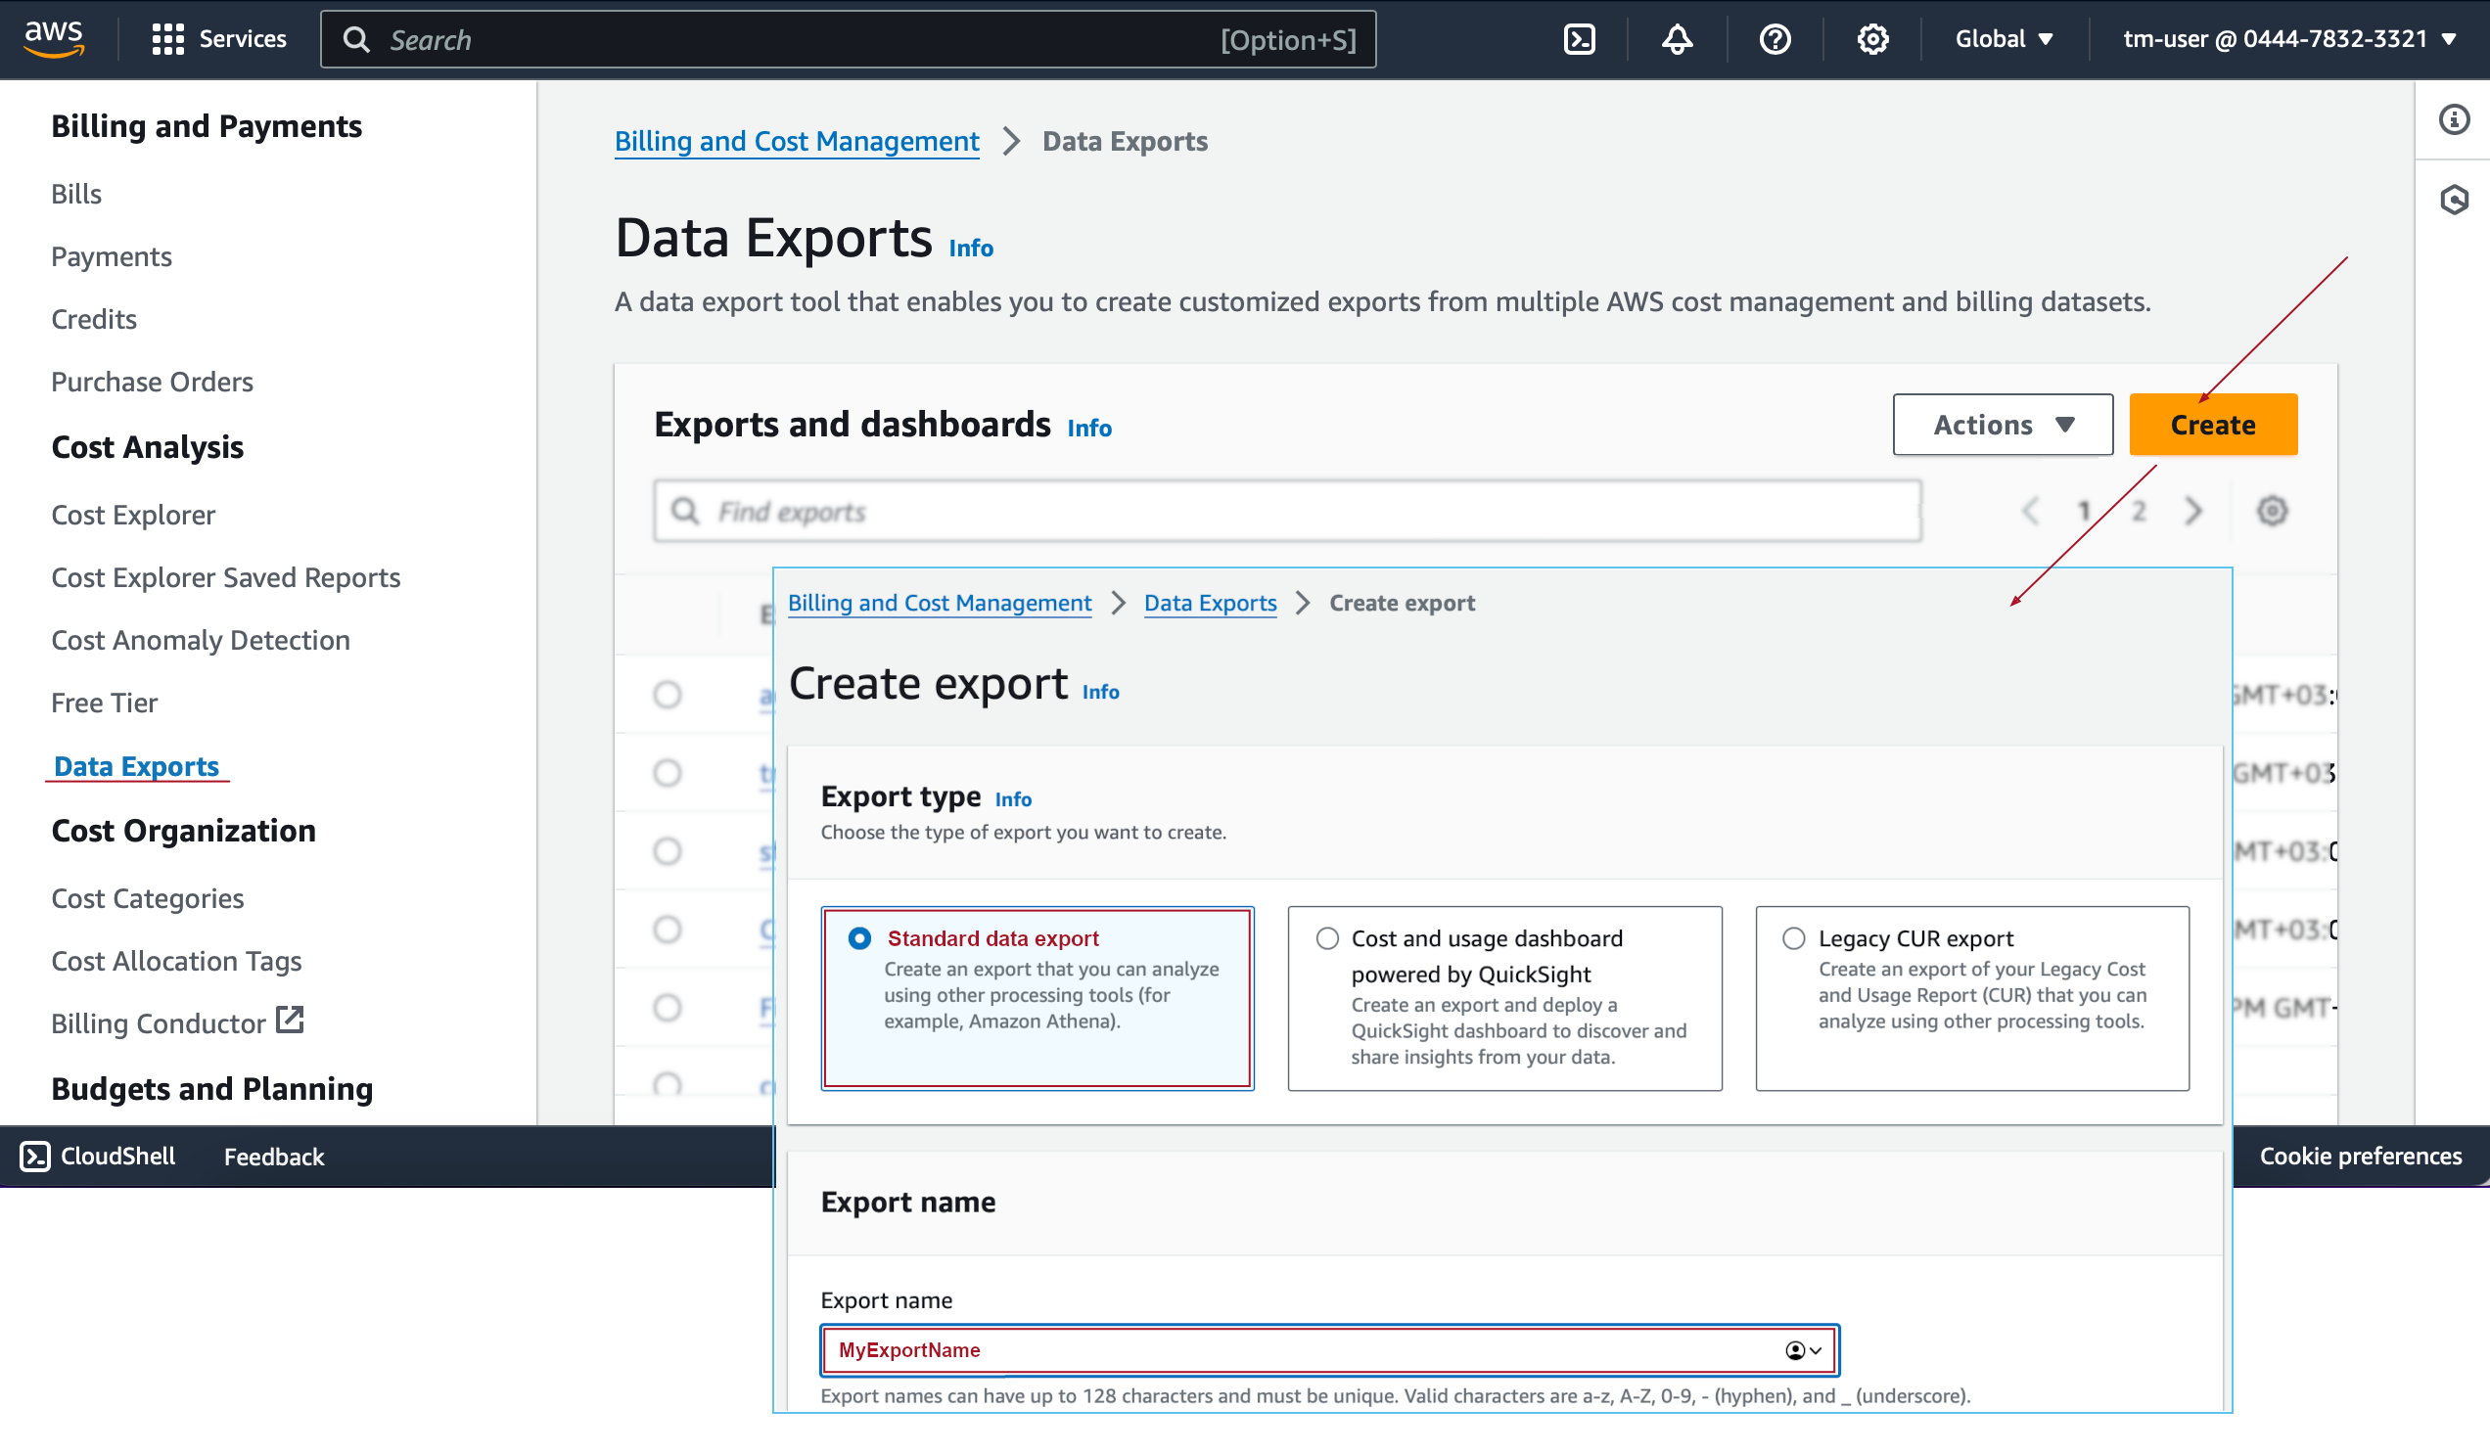Open Payments in the sidebar
This screenshot has width=2490, height=1453.
[112, 256]
